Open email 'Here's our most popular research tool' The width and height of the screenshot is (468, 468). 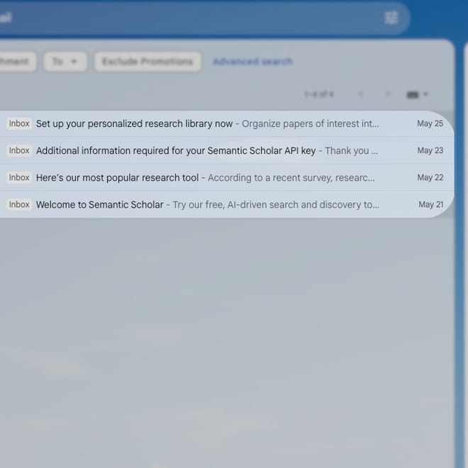point(225,177)
